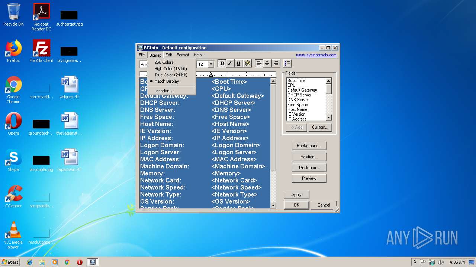
Task: Click Opera icon in taskbar
Action: click(80, 262)
